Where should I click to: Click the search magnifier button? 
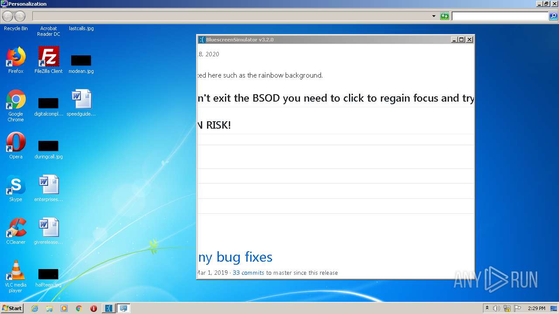pos(553,17)
